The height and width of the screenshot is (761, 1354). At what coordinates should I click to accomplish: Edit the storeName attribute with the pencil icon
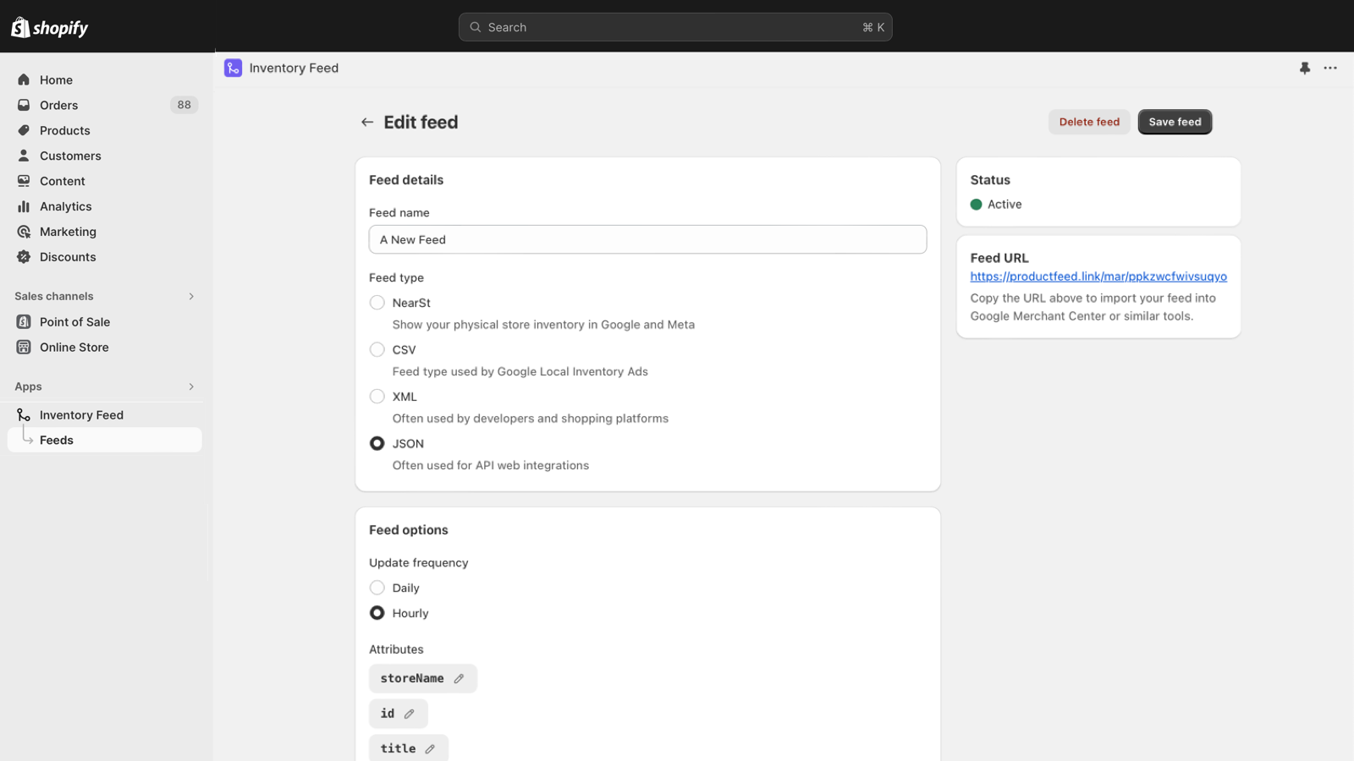pos(458,677)
